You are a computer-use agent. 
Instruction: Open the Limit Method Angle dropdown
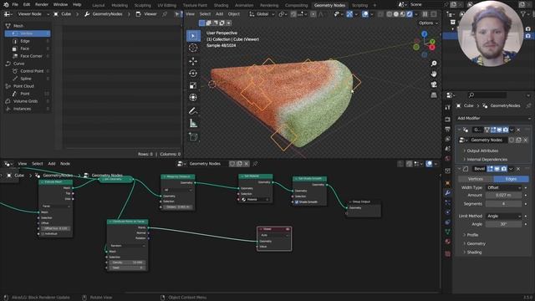(x=504, y=216)
